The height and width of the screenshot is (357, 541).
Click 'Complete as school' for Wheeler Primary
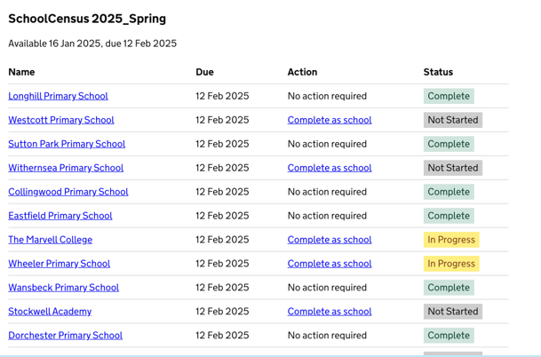tap(330, 264)
